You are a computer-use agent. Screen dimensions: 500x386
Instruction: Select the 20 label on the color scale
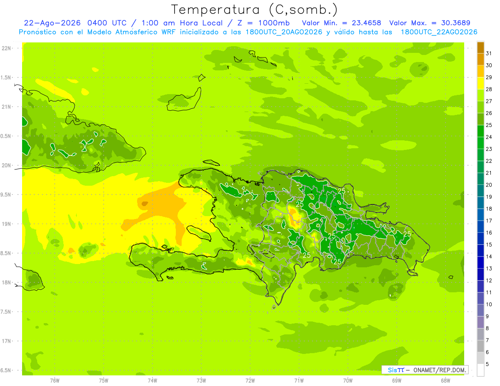(x=489, y=185)
